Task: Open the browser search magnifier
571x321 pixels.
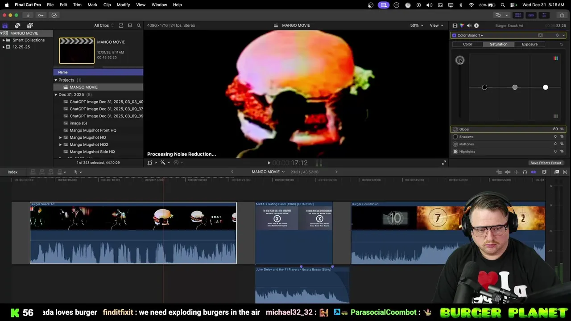Action: (139, 25)
